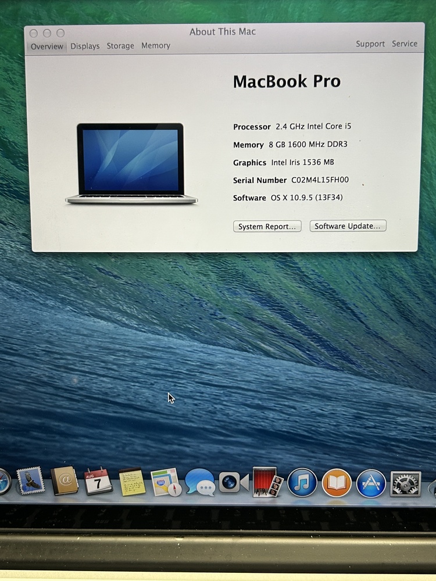The height and width of the screenshot is (581, 436).
Task: Launch Contacts address book in dock
Action: pyautogui.click(x=65, y=480)
